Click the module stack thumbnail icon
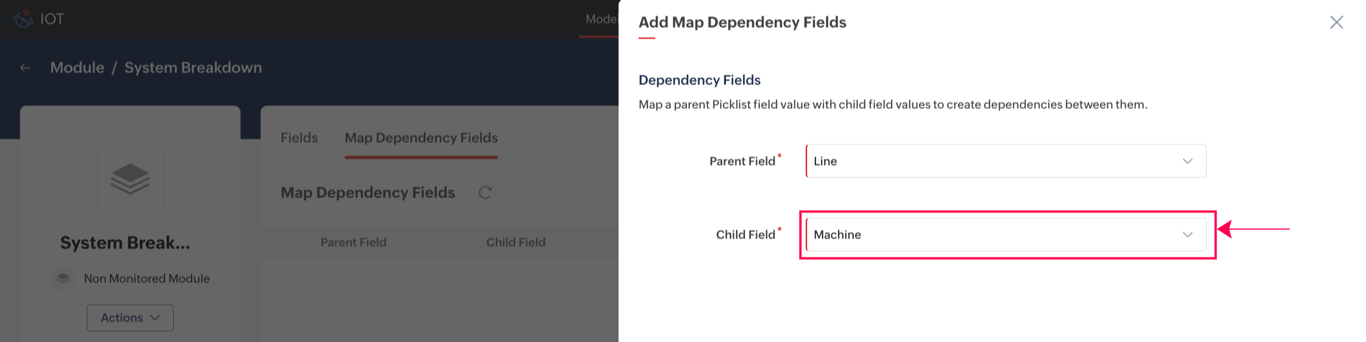Screen dimensions: 1366x342 [x=130, y=179]
